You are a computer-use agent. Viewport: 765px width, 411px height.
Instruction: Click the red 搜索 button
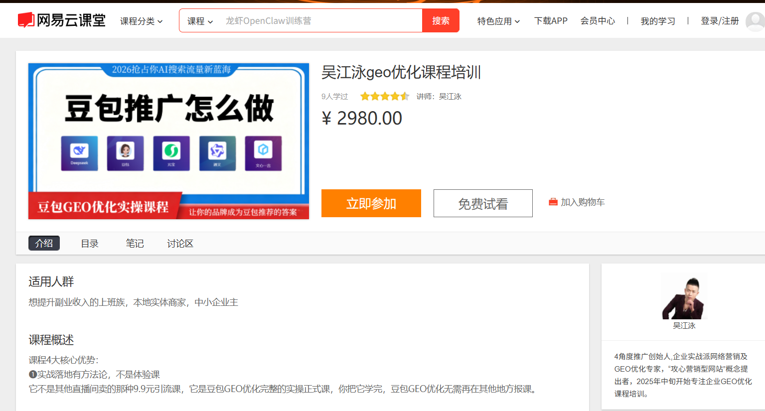[441, 21]
